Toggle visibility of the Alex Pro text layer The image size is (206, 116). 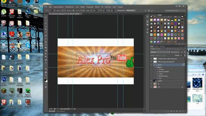pos(151,65)
